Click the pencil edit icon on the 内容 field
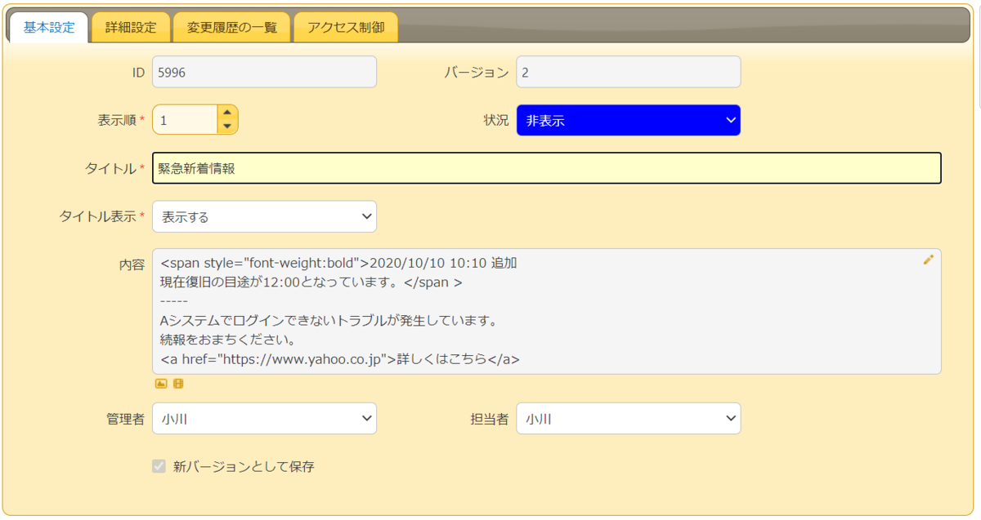The image size is (981, 520). coord(928,260)
